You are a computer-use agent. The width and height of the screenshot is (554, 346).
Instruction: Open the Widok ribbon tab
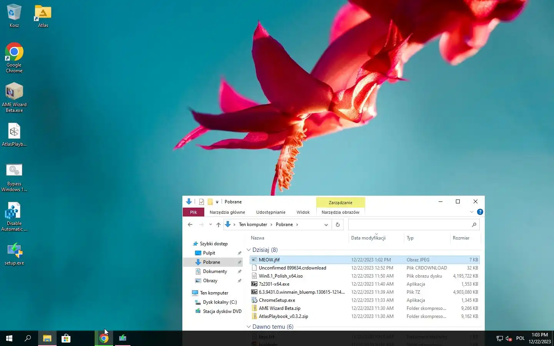point(303,212)
